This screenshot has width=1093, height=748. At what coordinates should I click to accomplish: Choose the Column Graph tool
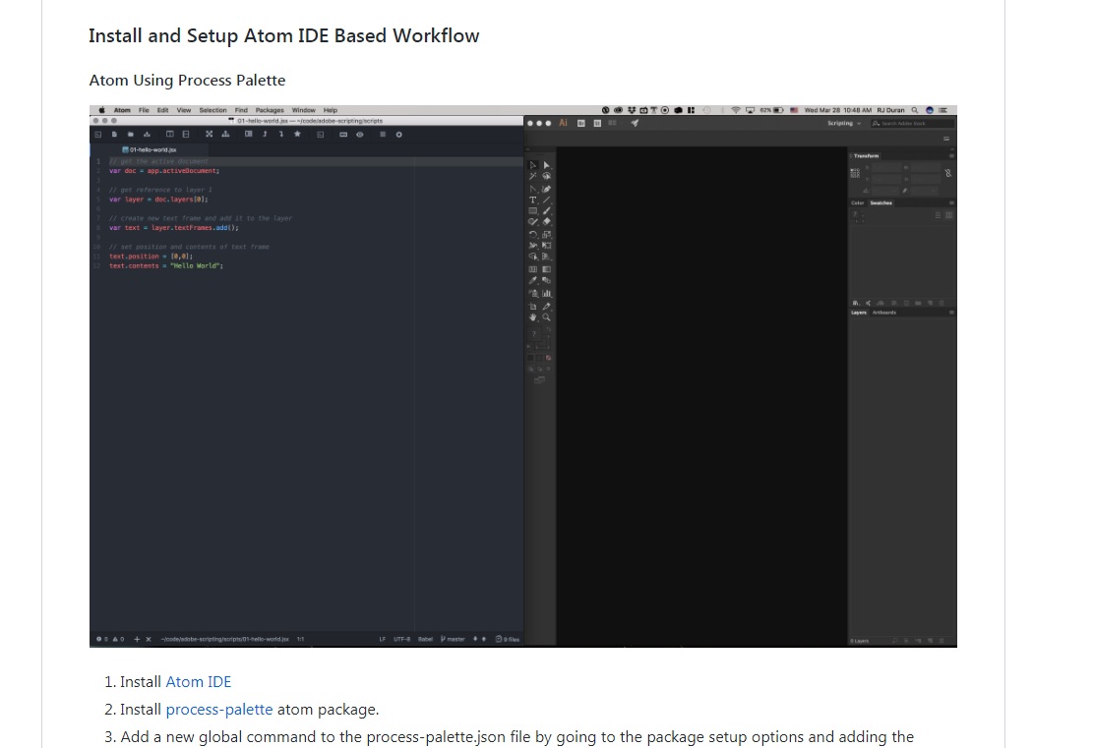point(547,293)
